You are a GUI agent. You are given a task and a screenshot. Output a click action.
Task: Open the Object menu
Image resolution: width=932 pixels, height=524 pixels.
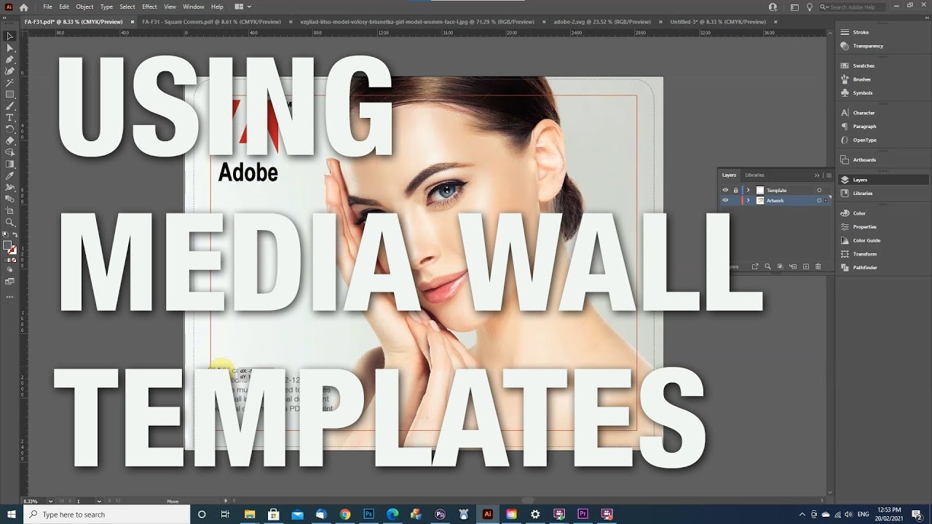(x=84, y=7)
